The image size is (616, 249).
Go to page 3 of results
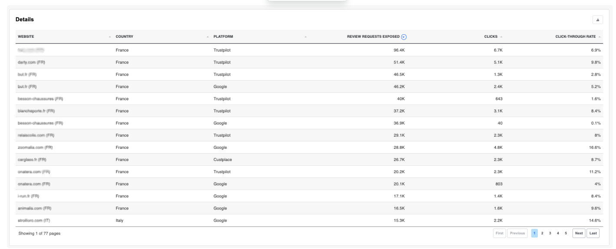click(550, 233)
